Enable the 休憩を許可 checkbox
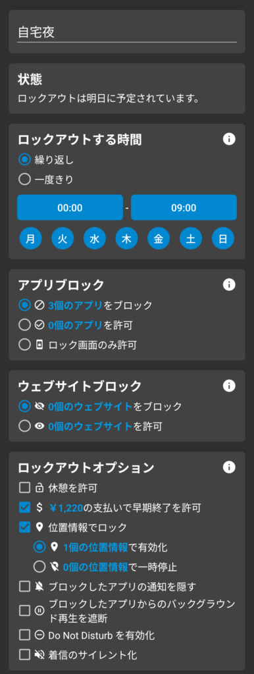The image size is (254, 674). pos(25,488)
